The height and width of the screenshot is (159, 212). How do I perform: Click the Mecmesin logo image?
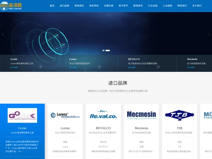141,115
